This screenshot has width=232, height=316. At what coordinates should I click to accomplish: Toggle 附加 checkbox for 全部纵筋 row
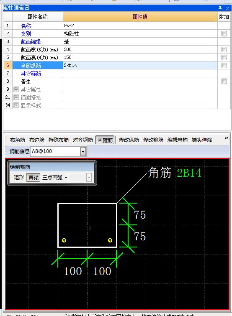(x=224, y=65)
